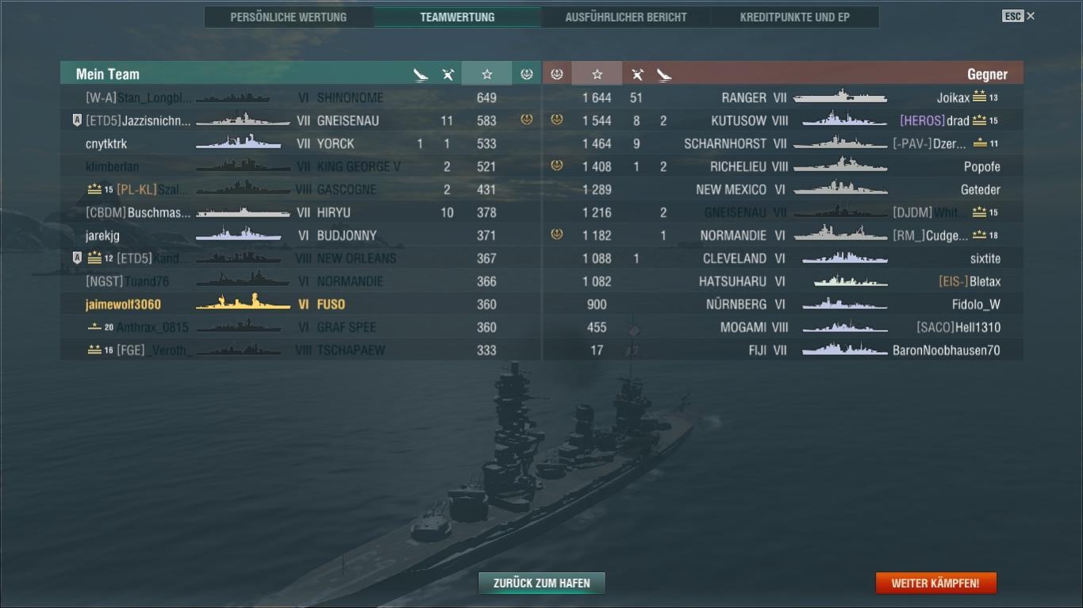The height and width of the screenshot is (608, 1083).
Task: Sort enemy team by ships destroyed icon
Action: [664, 75]
